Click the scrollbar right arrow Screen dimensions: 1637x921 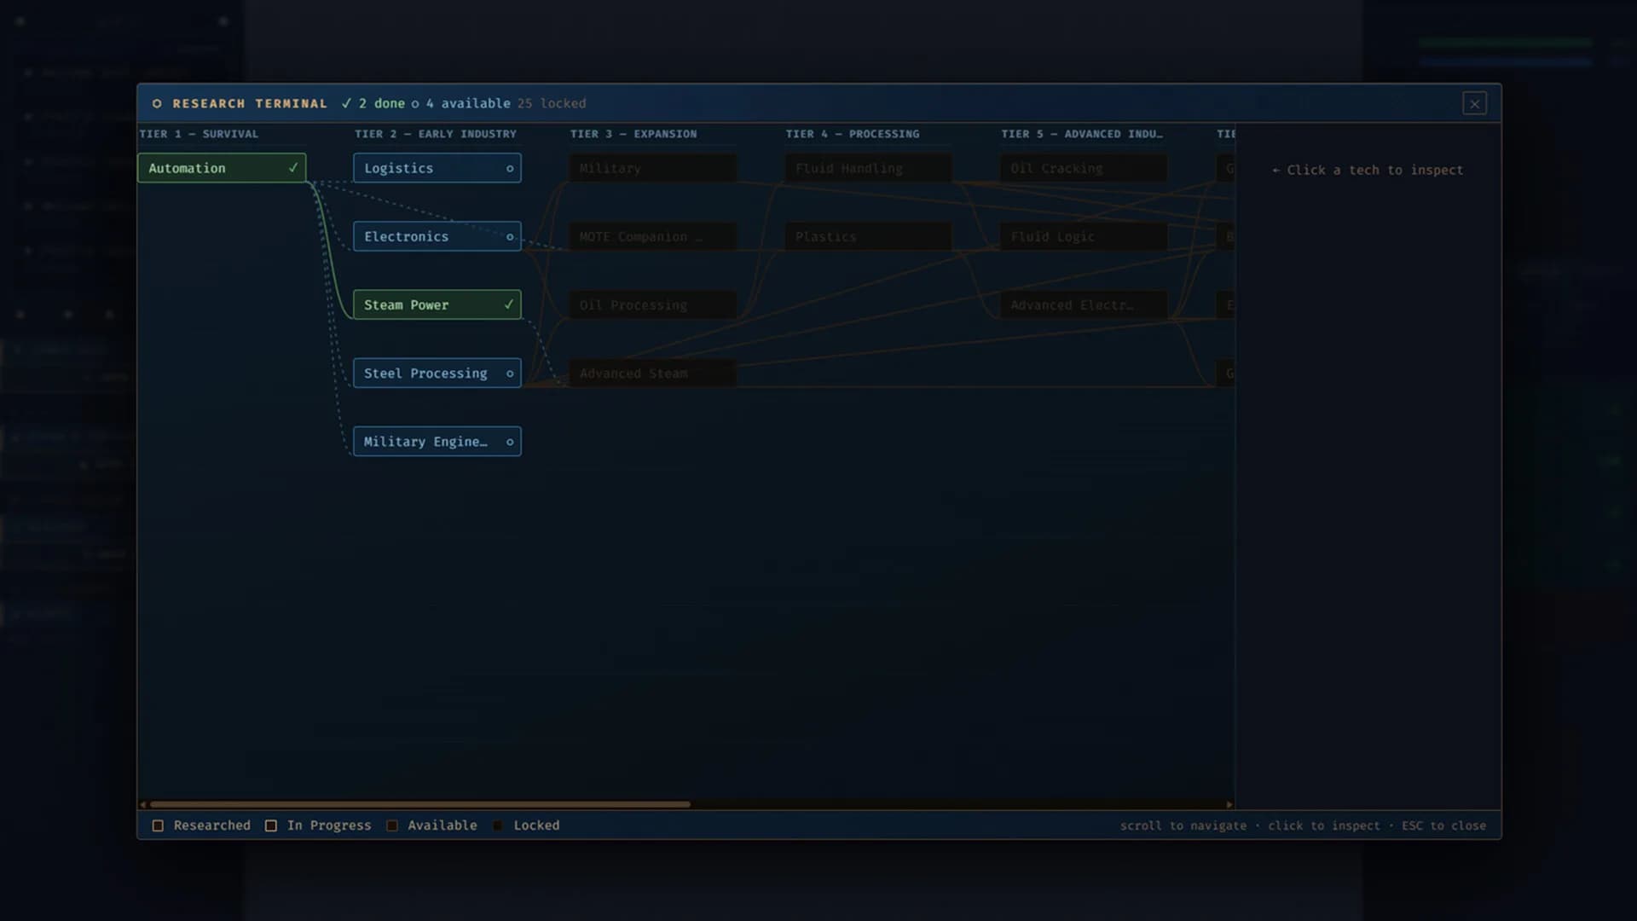coord(1229,804)
